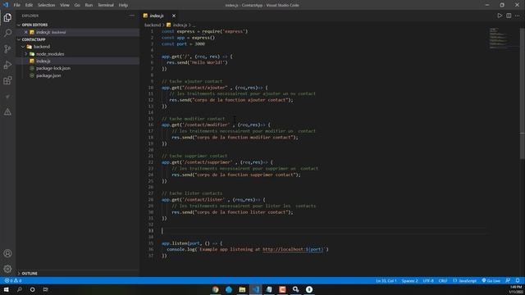Click Ln 33, Col 1 position indicator
Screen dimensions: 525x295
386,280
